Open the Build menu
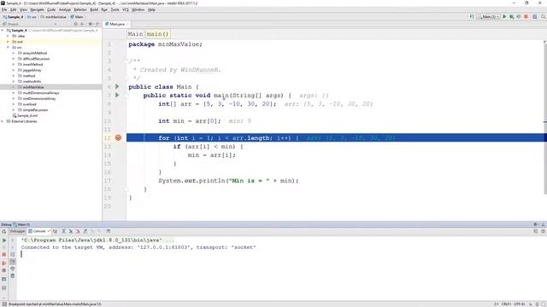This screenshot has height=307, width=547. [x=94, y=9]
